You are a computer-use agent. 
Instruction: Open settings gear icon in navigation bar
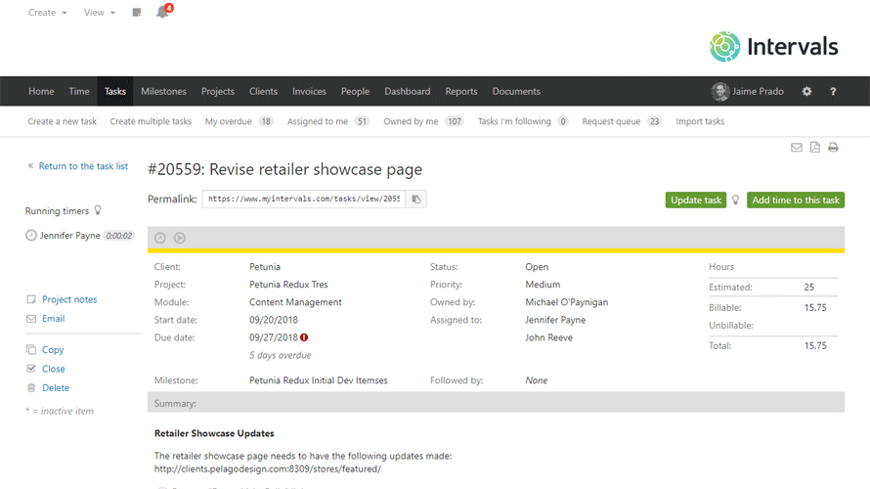[806, 92]
